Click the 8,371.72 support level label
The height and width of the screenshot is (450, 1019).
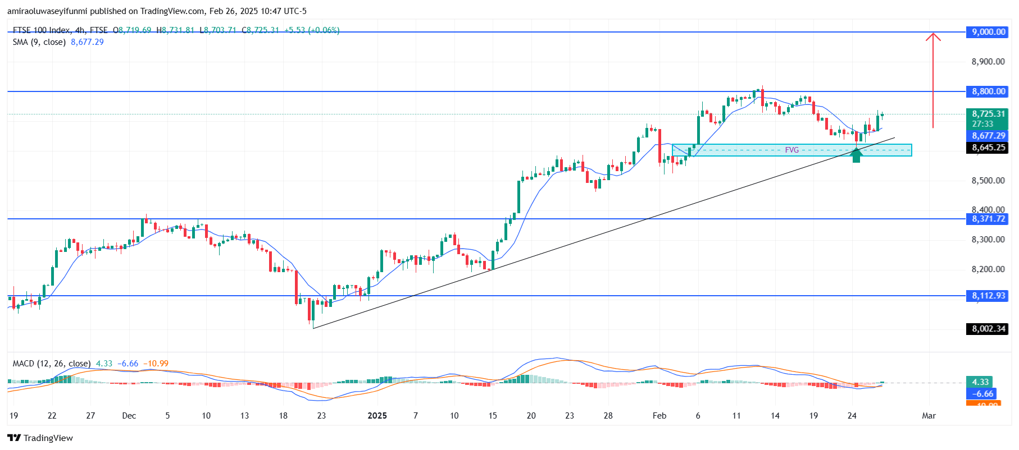click(x=988, y=219)
